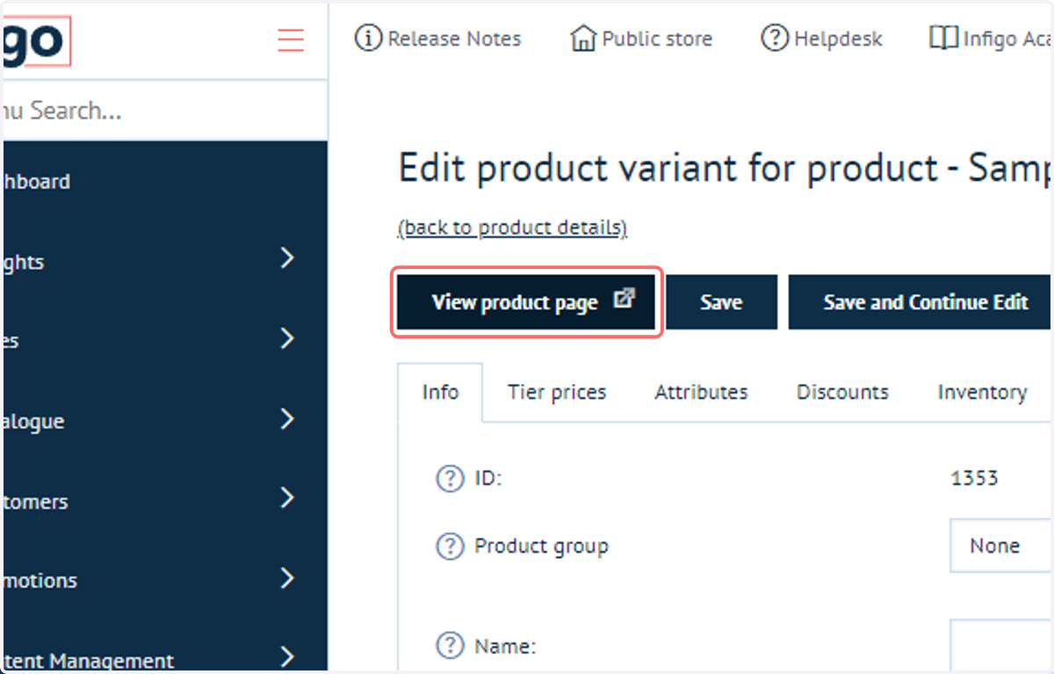This screenshot has width=1054, height=674.
Task: Switch to the Info tab
Action: point(440,392)
